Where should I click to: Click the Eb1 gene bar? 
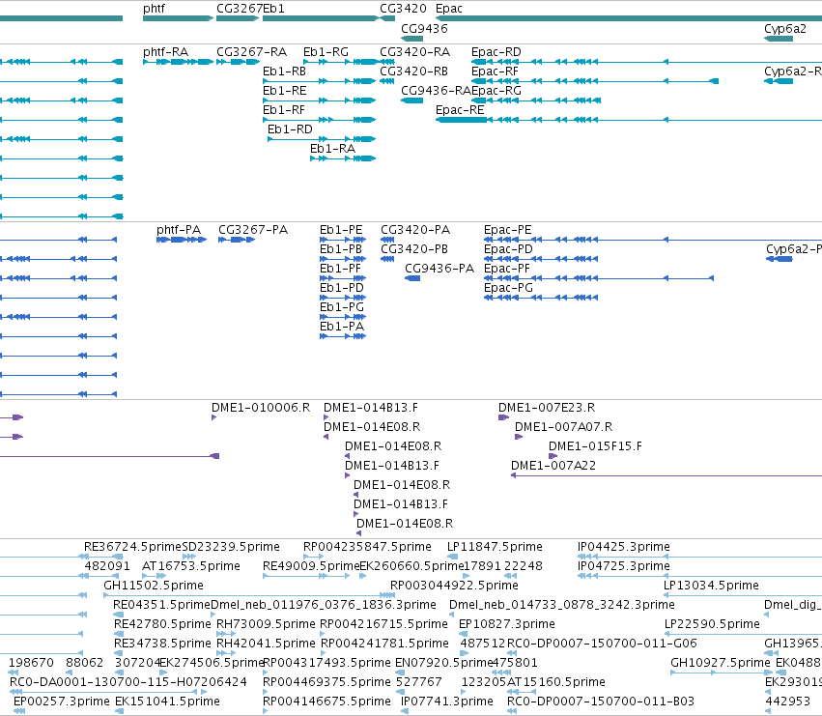[x=321, y=18]
